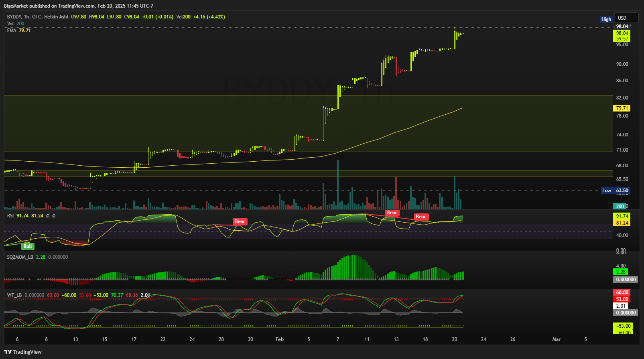Screen dimensions: 644x359
Task: Click the 22 date on time axis
Action: tap(163, 339)
